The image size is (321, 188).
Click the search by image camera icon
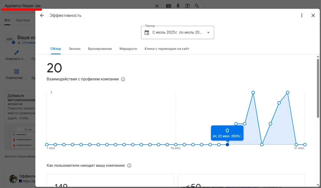click(187, 6)
